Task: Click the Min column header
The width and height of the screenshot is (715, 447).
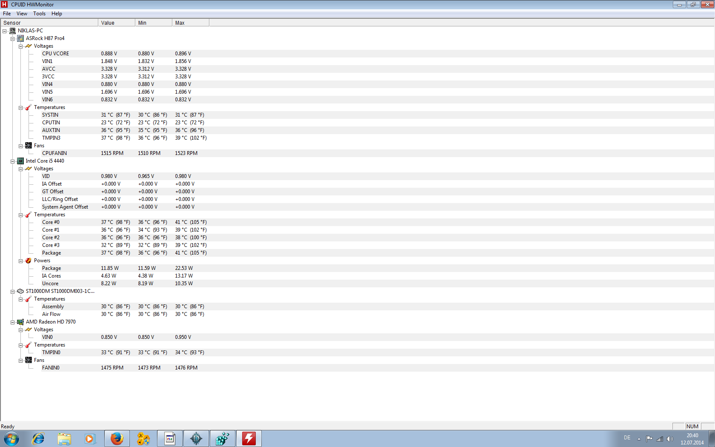Action: [154, 23]
